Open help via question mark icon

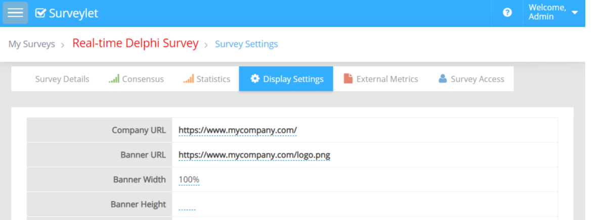point(507,13)
